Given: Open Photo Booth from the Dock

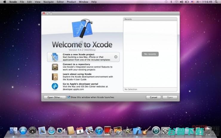Looking at the screenshot, I should pos(108,131).
